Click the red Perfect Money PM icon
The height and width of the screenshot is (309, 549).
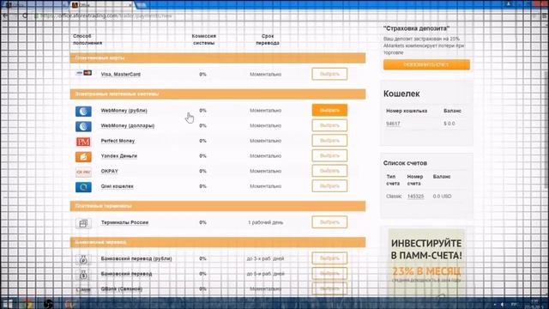point(83,142)
